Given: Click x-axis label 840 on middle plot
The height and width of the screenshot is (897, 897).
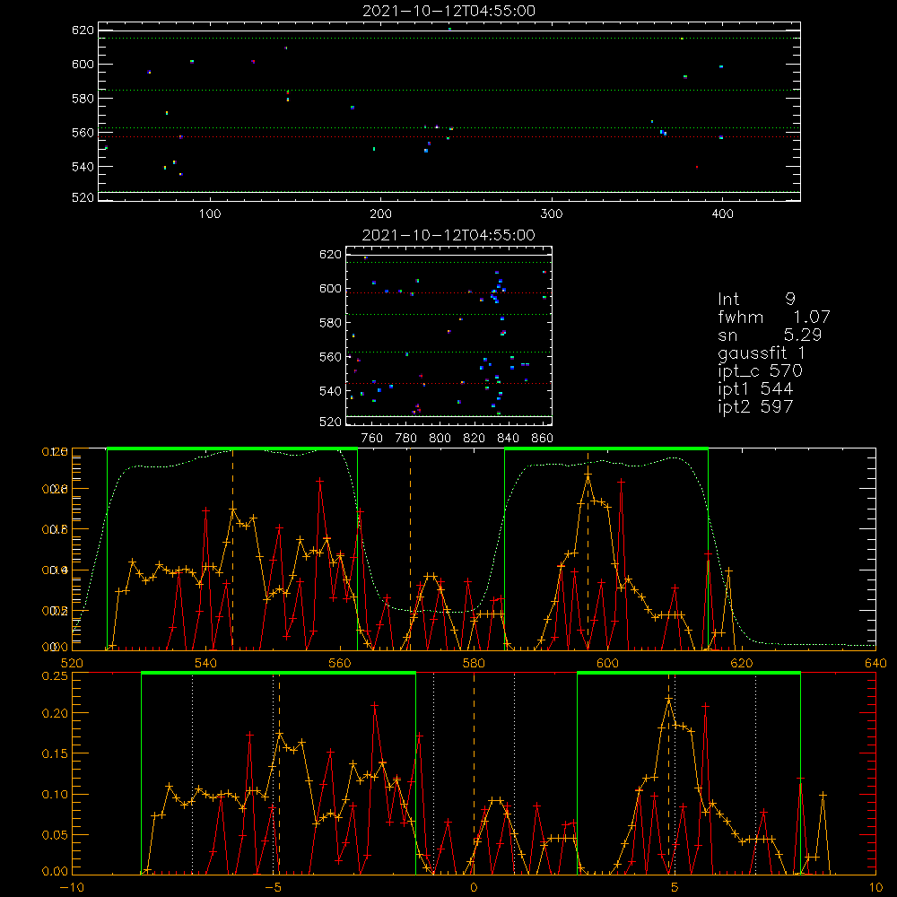Looking at the screenshot, I should click(508, 439).
